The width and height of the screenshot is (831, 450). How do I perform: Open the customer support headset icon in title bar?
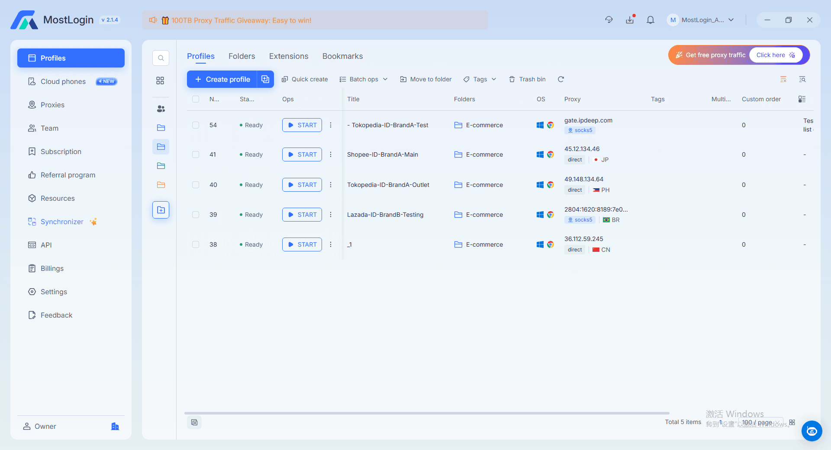(609, 20)
